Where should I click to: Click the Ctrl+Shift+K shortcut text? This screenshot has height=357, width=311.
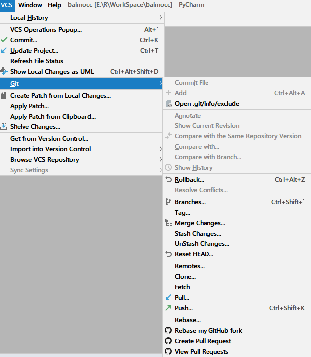coord(287,308)
